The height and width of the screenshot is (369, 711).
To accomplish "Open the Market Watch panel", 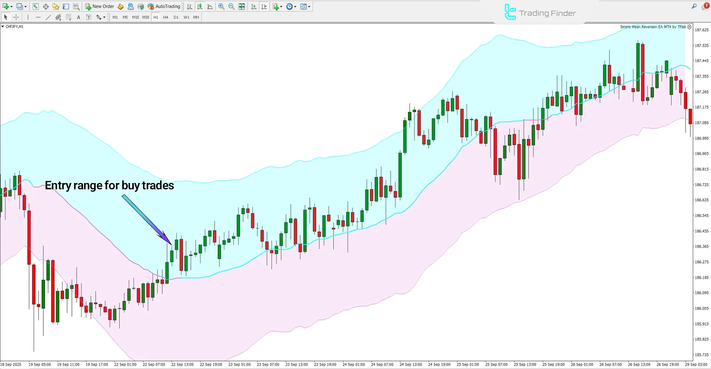I will 35,6.
